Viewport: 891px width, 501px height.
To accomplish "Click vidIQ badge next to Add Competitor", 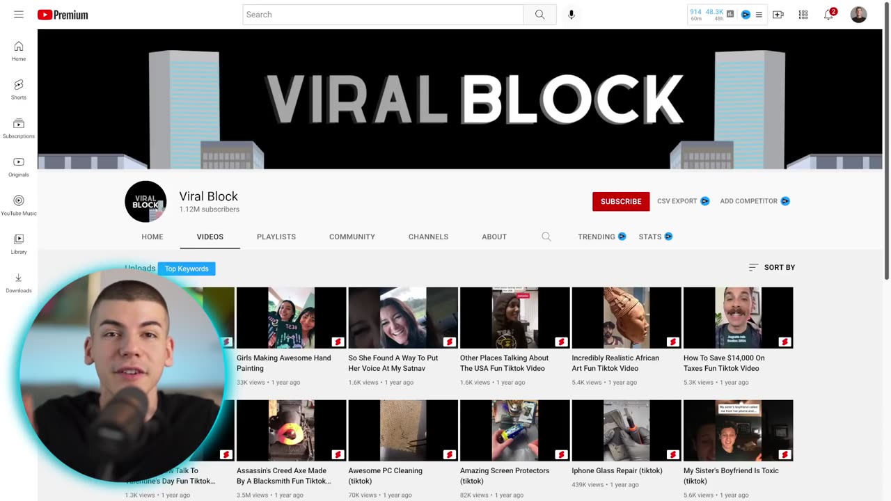I will pos(785,201).
